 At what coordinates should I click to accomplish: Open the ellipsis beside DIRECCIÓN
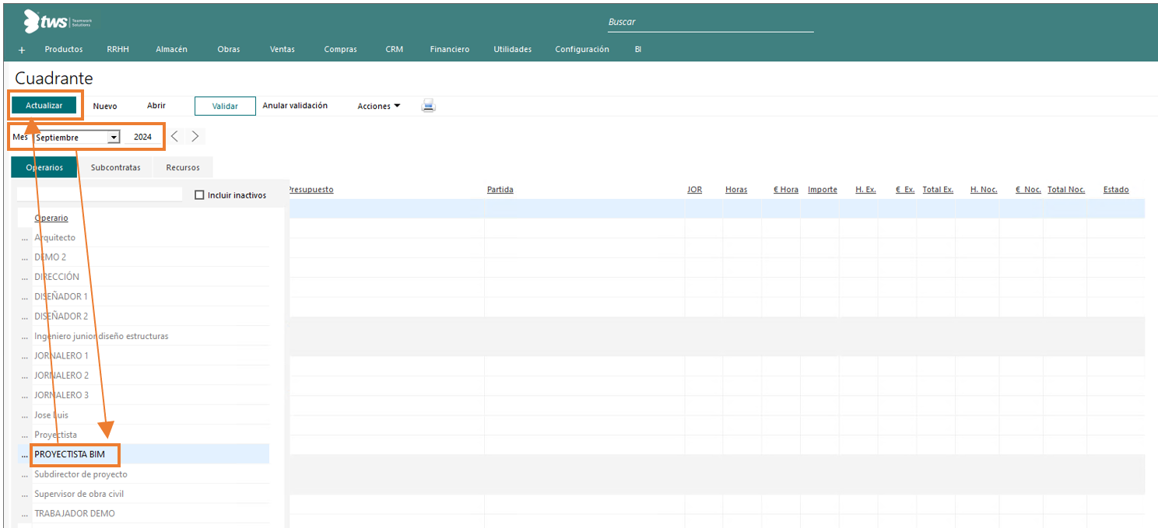click(24, 278)
